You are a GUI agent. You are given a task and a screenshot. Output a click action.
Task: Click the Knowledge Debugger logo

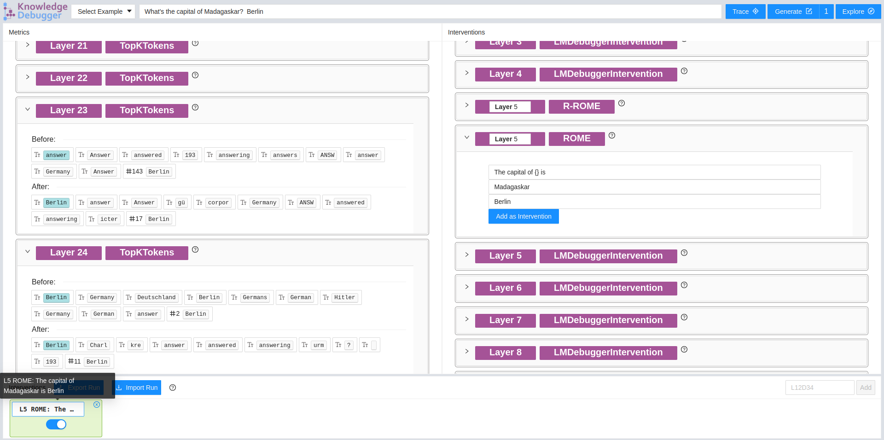pos(36,11)
